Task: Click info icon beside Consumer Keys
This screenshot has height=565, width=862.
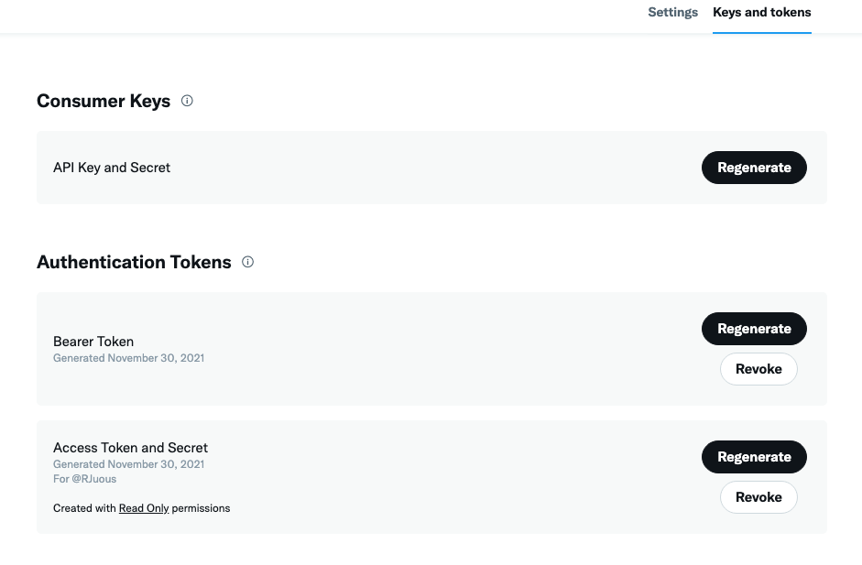Action: tap(187, 101)
